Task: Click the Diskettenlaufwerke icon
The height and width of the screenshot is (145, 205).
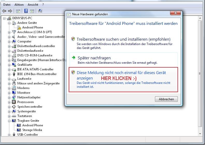Action: (14, 51)
